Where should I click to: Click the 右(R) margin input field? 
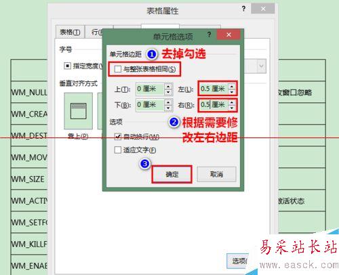click(x=214, y=105)
